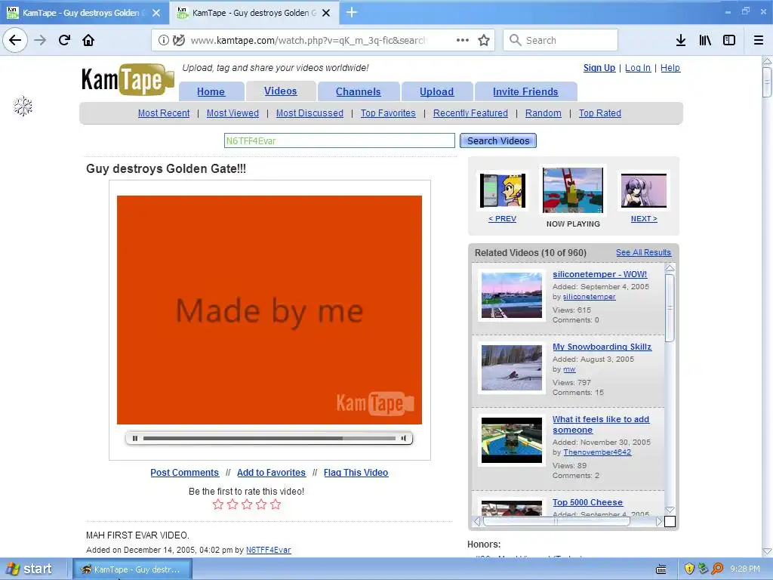773x580 pixels.
Task: Mute the video with speaker icon
Action: 404,438
